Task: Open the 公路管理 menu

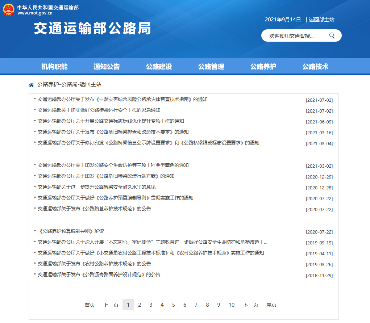Action: 211,67
